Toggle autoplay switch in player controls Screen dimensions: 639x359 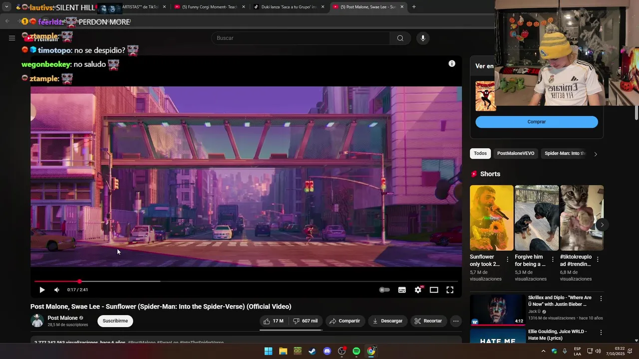[384, 290]
